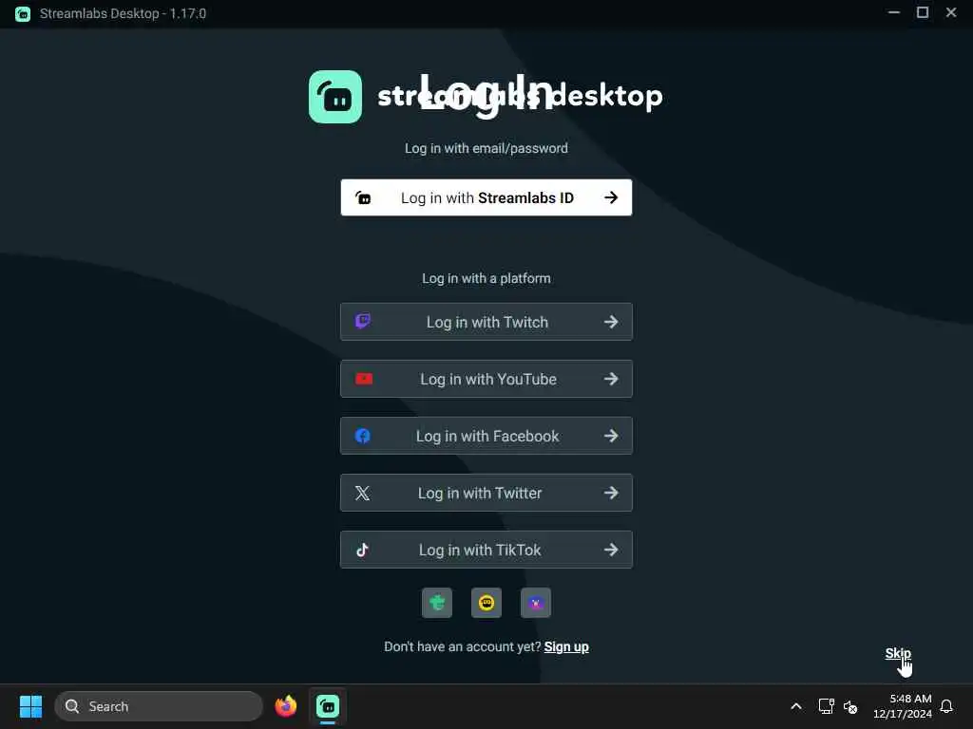Click the muted volume tray icon
Viewport: 973px width, 729px height.
point(850,706)
